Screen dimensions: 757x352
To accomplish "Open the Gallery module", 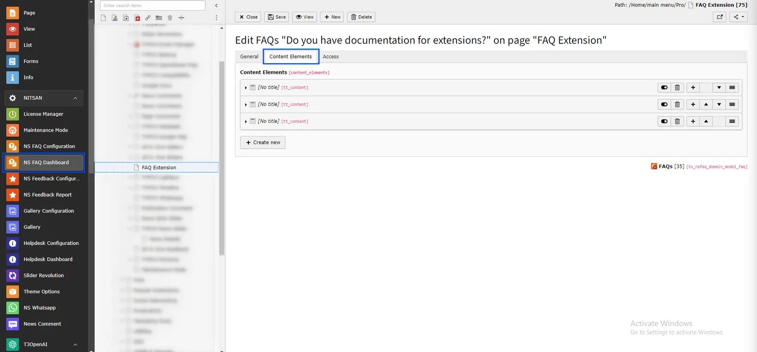I will (44, 227).
